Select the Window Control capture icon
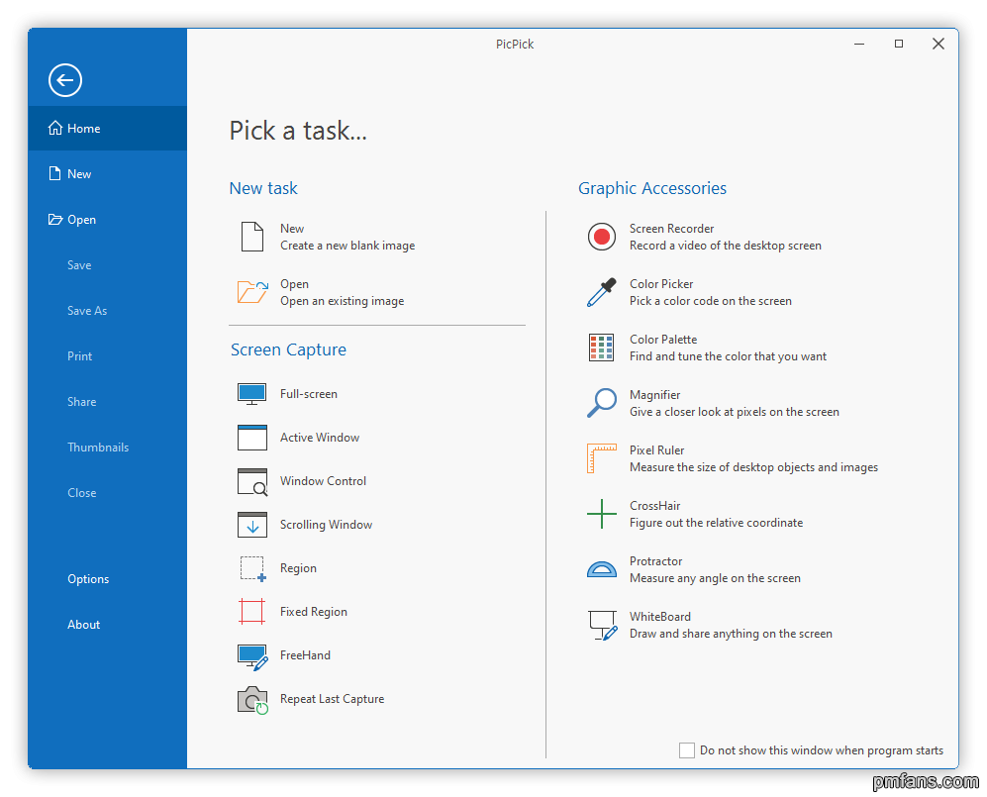The height and width of the screenshot is (797, 987). click(x=252, y=481)
